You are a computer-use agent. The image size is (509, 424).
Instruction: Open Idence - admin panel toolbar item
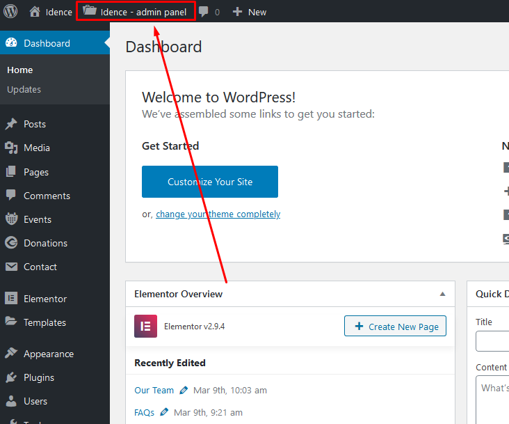click(136, 12)
